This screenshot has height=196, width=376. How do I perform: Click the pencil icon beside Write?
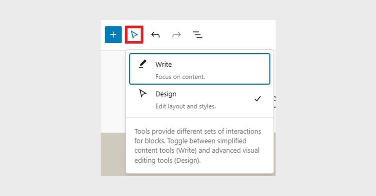[142, 65]
